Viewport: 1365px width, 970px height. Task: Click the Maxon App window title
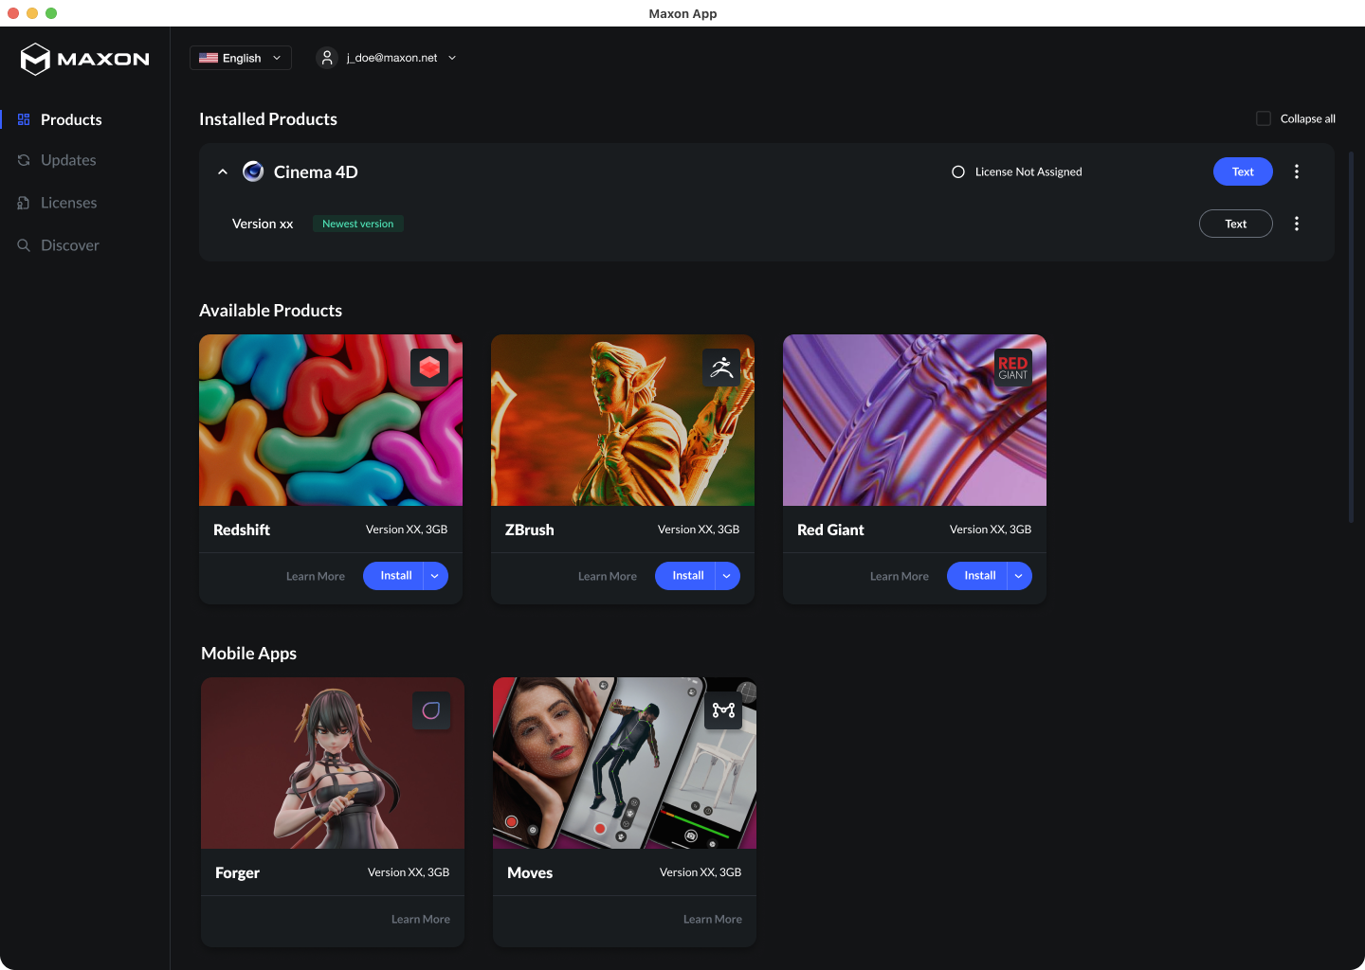tap(682, 13)
